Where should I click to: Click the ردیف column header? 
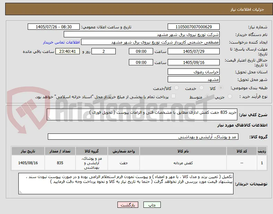(x=262, y=151)
